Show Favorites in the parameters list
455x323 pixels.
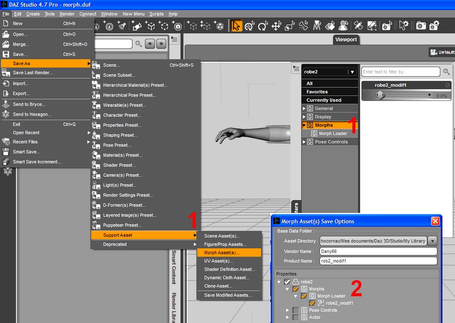(x=330, y=92)
